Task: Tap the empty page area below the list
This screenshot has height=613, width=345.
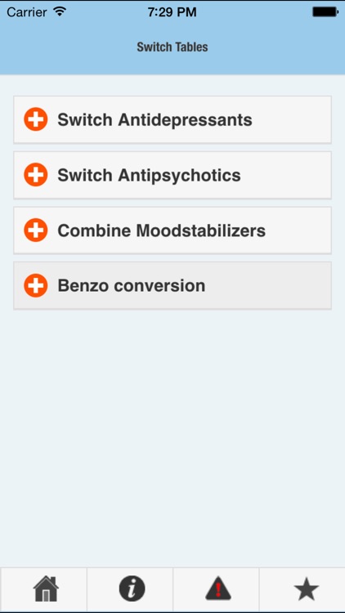Action: [x=172, y=438]
